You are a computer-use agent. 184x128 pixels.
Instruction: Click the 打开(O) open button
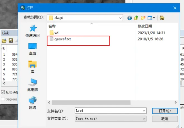165,111
